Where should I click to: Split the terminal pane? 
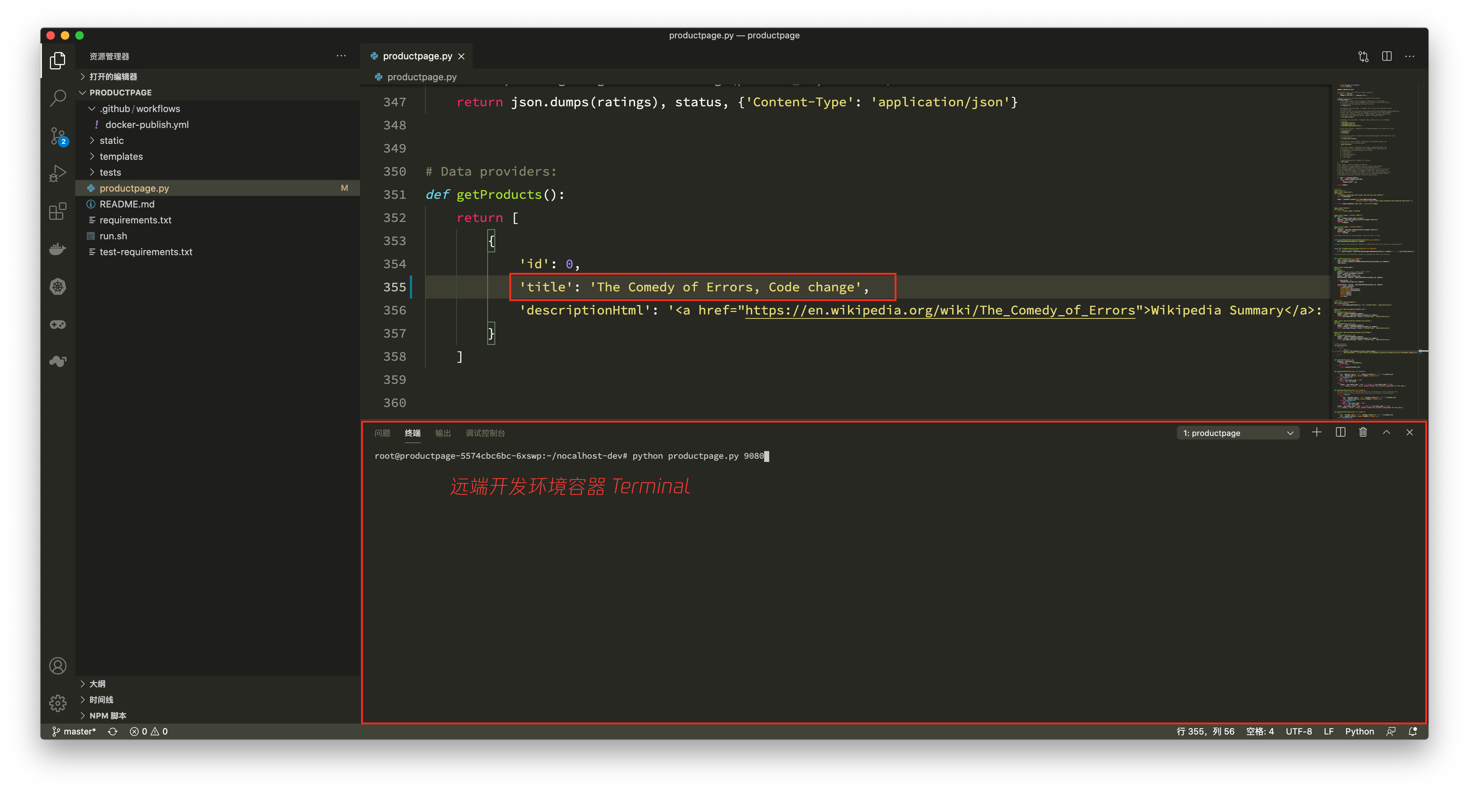[1340, 432]
